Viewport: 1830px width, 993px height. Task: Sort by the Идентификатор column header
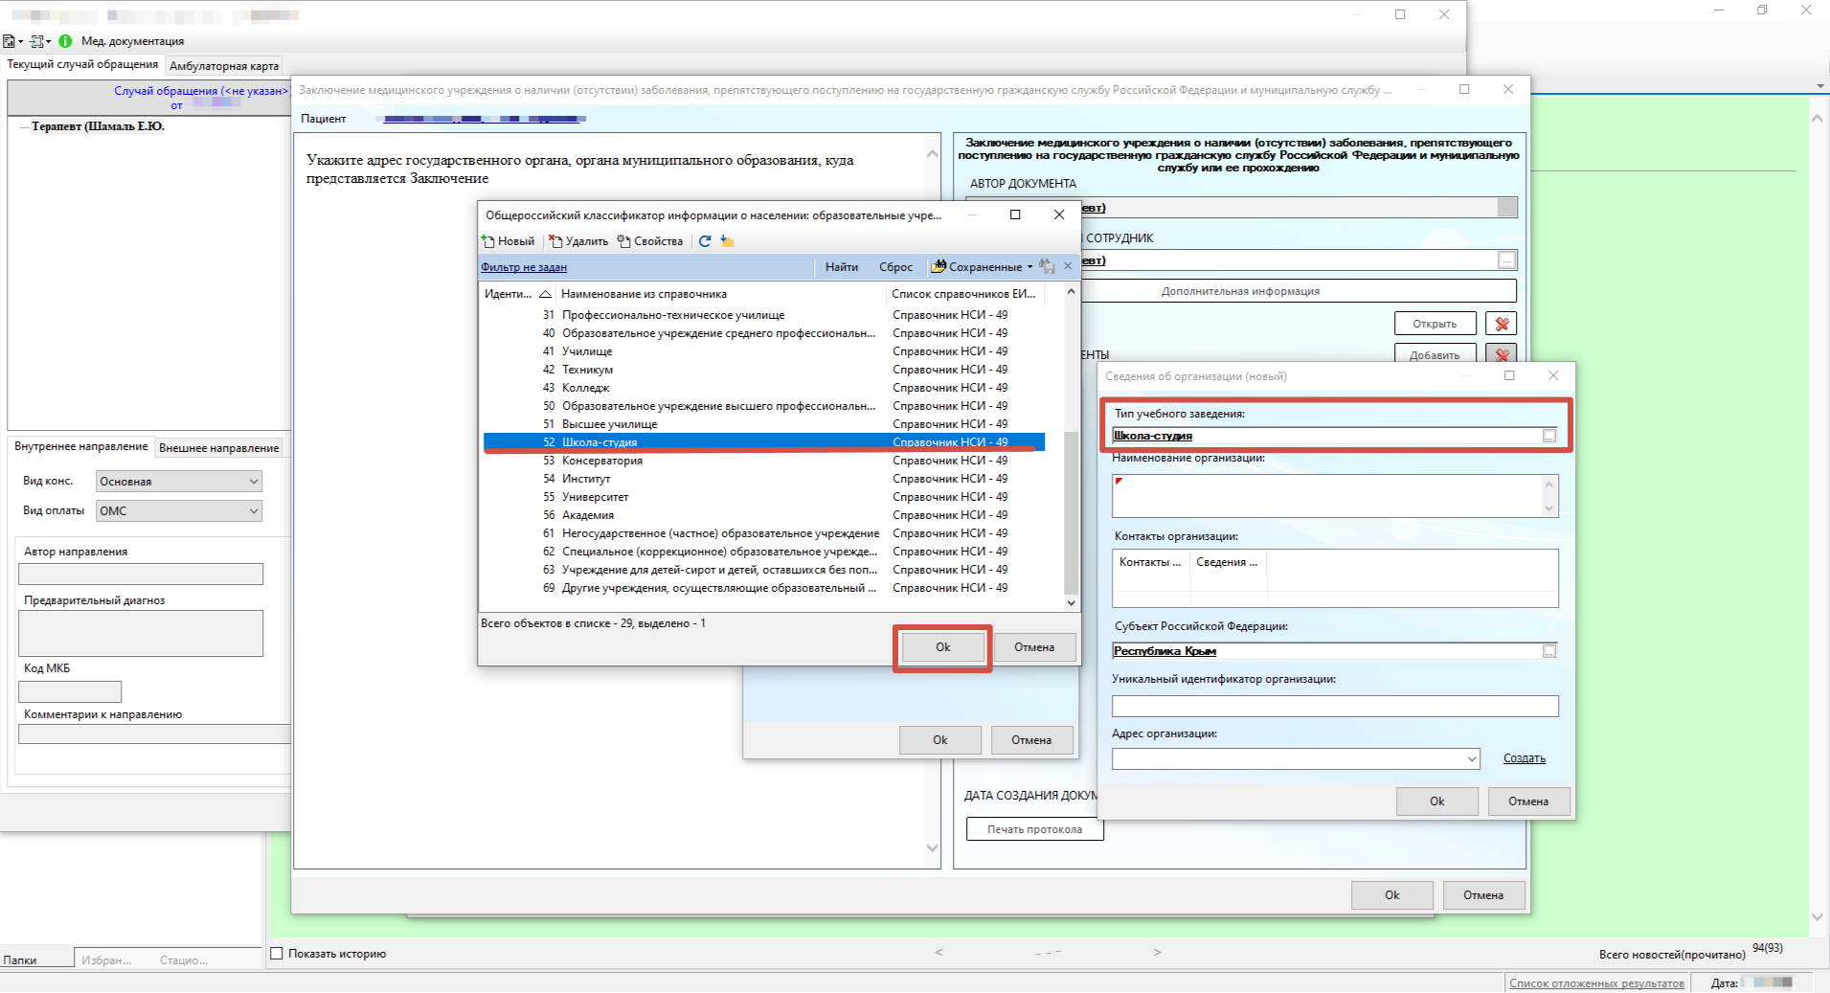[517, 294]
